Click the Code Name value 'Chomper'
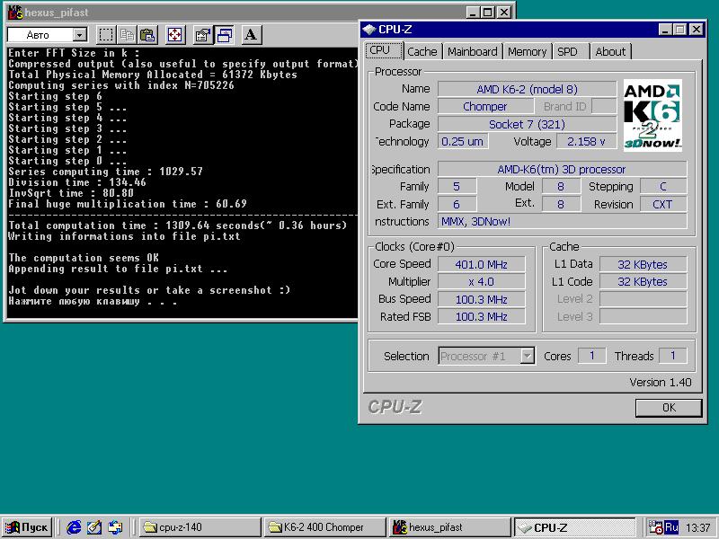Viewport: 719px width, 539px height. tap(485, 106)
